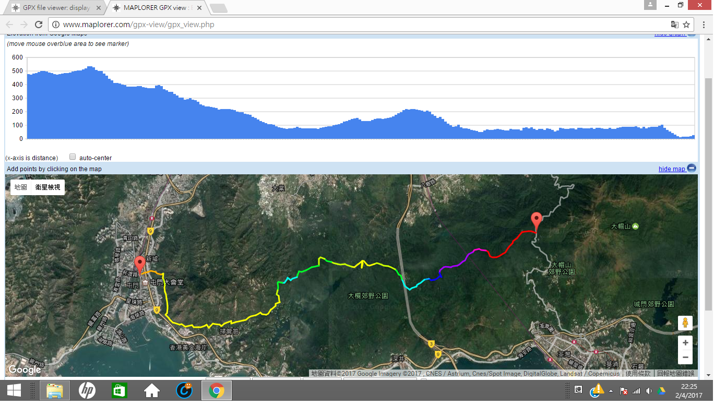Enable the auto-center checkbox

[x=73, y=157]
